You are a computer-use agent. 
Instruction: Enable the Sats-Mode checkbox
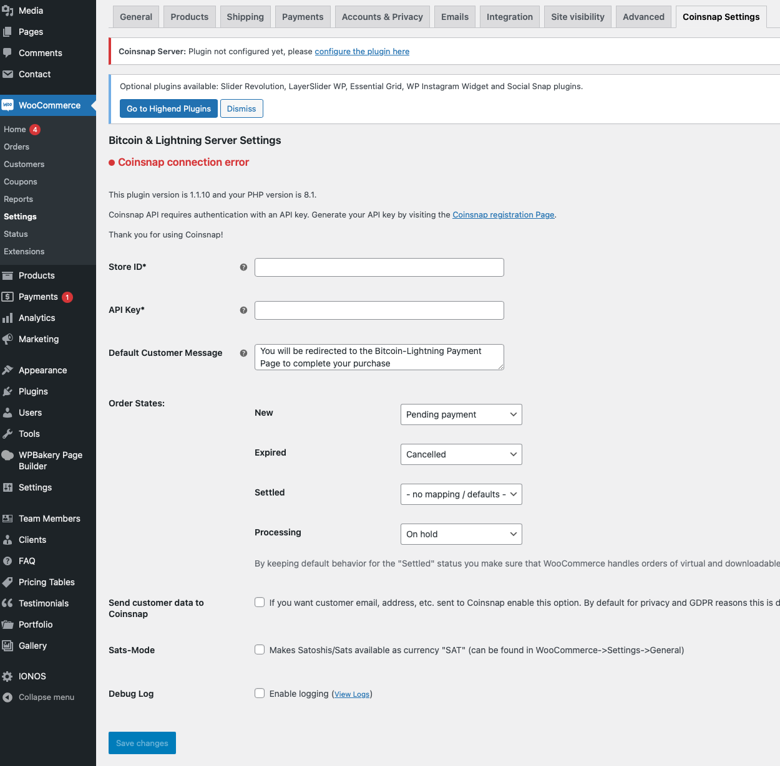[x=260, y=649]
